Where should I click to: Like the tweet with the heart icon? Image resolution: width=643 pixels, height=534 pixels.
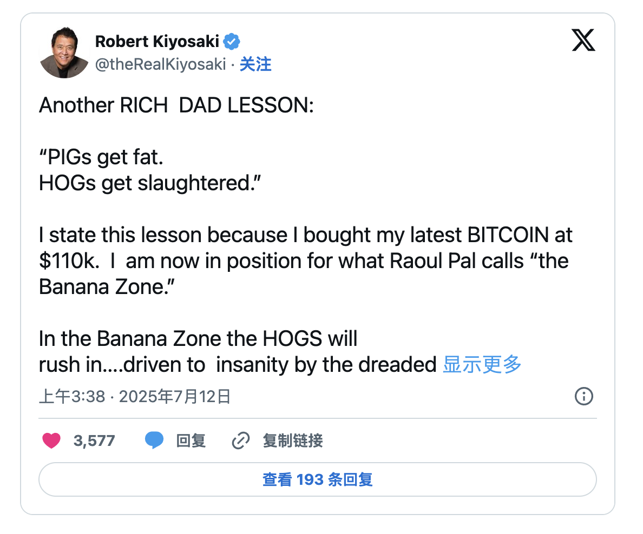(51, 440)
